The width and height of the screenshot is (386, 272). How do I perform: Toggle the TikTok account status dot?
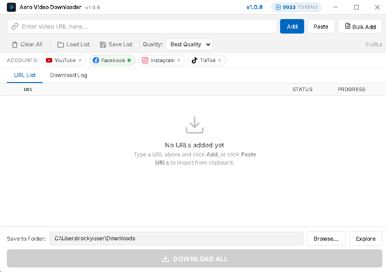click(220, 60)
